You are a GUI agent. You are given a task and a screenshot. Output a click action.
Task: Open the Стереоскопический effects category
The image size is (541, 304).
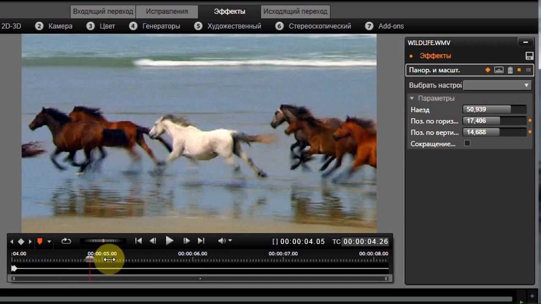pos(313,26)
